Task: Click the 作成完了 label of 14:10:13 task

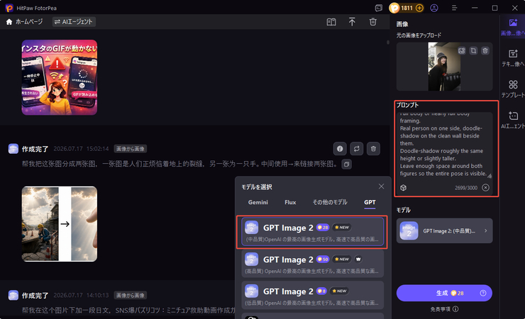Action: [x=35, y=296]
